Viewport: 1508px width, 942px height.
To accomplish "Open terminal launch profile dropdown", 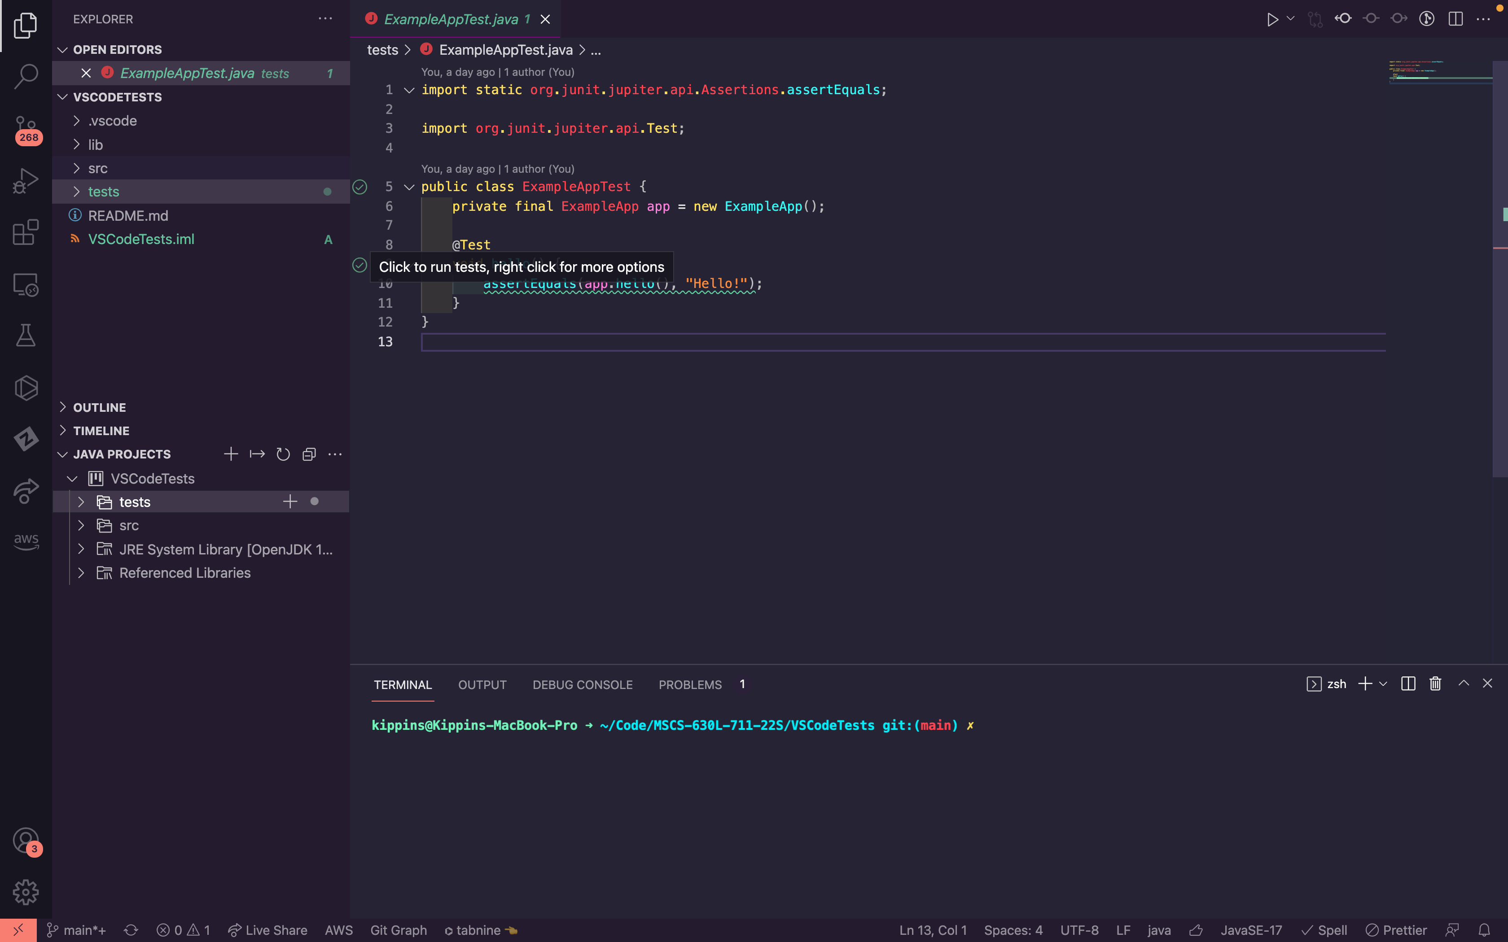I will pyautogui.click(x=1383, y=684).
